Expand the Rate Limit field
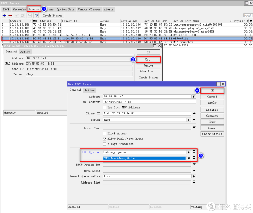The height and width of the screenshot is (213, 253). 194,170
